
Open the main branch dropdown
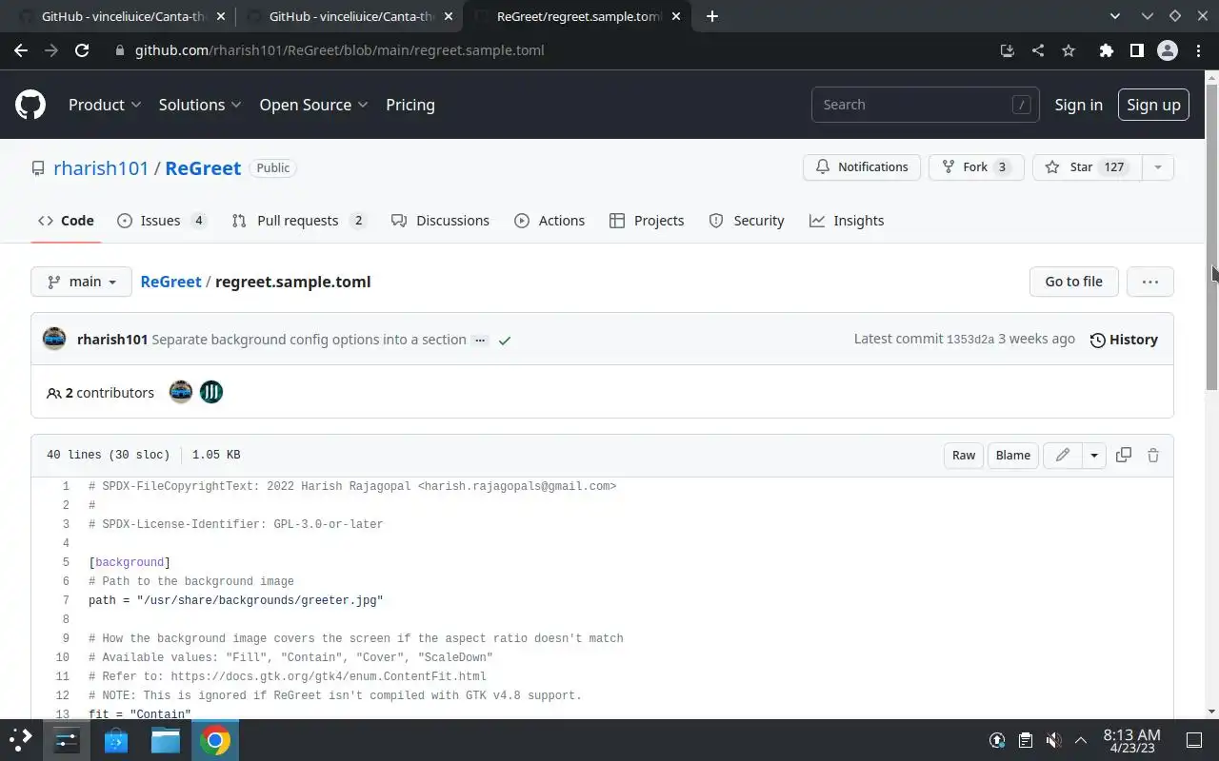[x=82, y=282]
